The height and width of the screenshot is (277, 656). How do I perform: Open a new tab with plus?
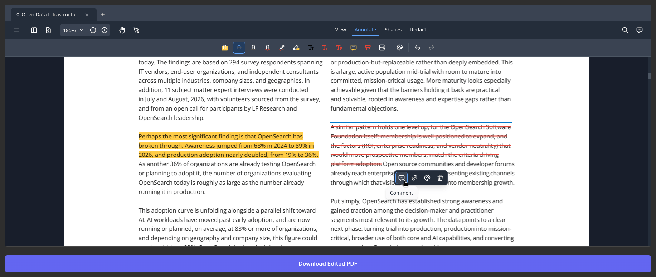[103, 15]
